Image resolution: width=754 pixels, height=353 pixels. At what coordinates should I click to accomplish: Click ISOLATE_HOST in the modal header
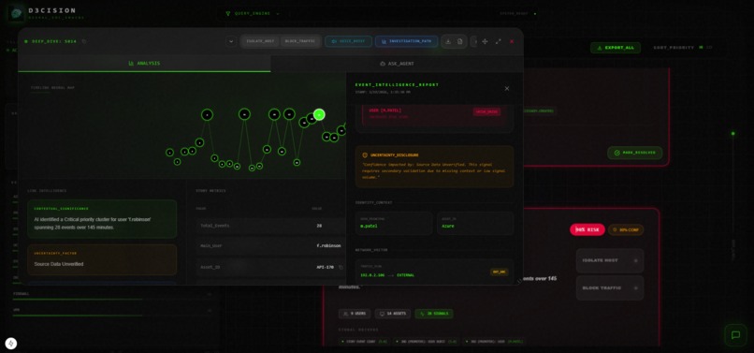(x=260, y=41)
